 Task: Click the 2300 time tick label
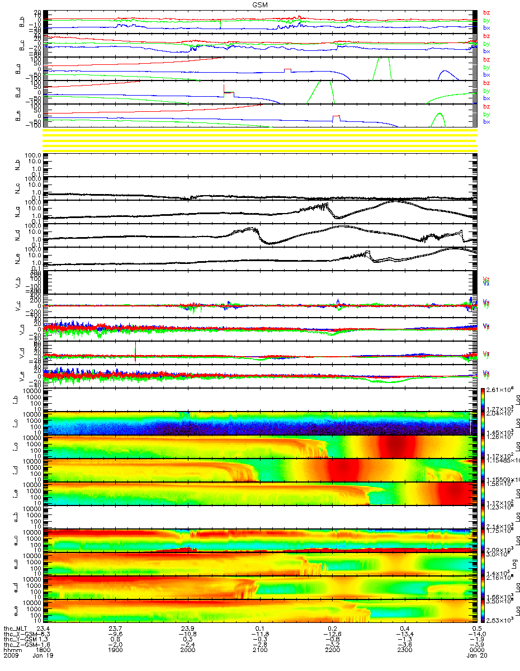[x=404, y=650]
